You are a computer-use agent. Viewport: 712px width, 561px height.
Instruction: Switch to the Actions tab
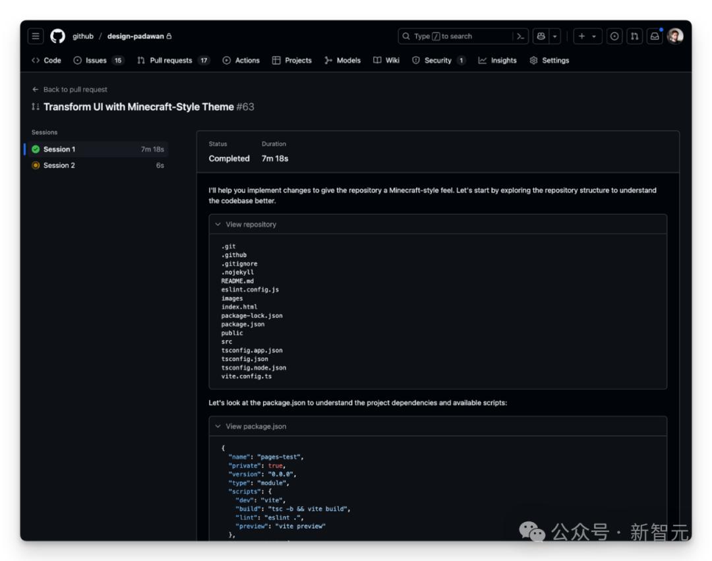click(x=241, y=61)
